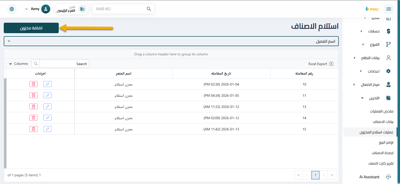Edit transaction number 11
Image resolution: width=400 pixels, height=184 pixels.
point(47,95)
